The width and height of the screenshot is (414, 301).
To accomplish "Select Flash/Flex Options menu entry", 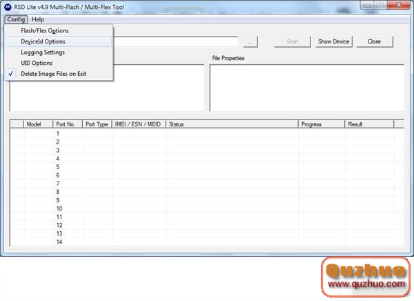I will [59, 30].
